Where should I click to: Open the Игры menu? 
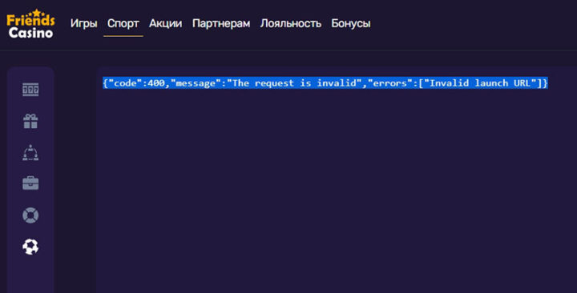coord(84,23)
